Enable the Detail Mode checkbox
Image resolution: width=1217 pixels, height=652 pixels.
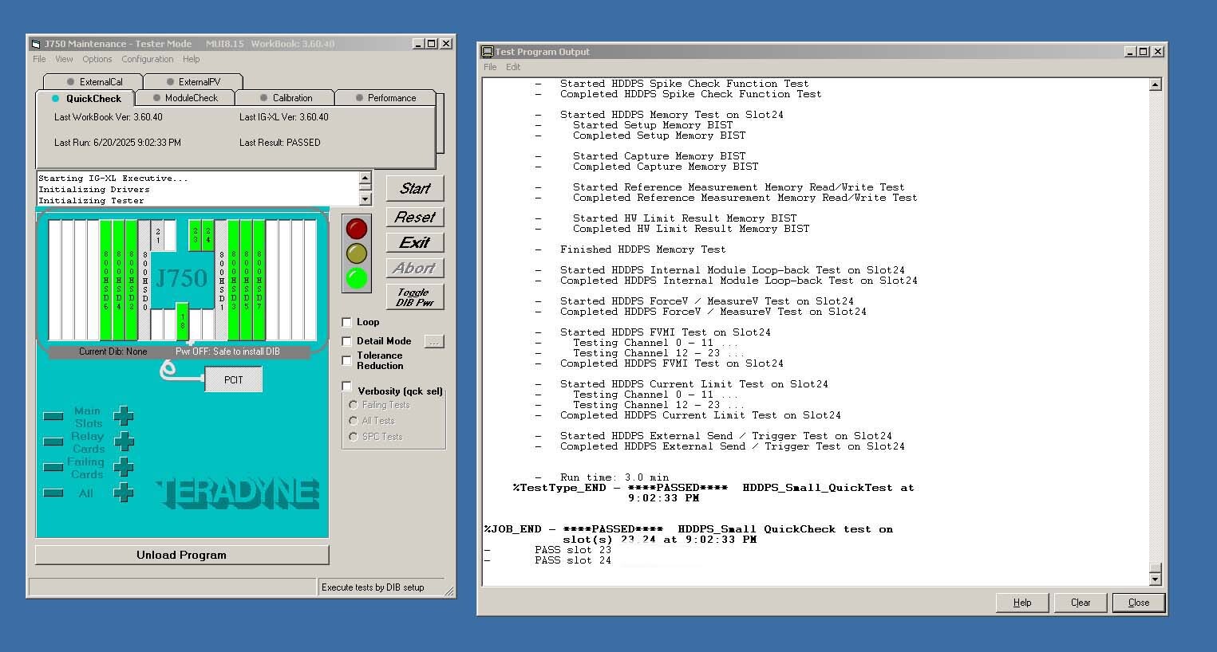click(347, 341)
